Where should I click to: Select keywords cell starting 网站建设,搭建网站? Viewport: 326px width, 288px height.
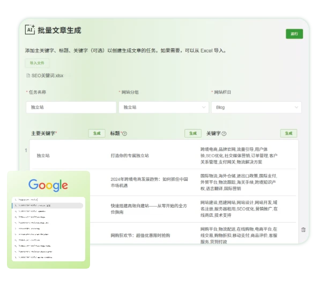pyautogui.click(x=239, y=209)
